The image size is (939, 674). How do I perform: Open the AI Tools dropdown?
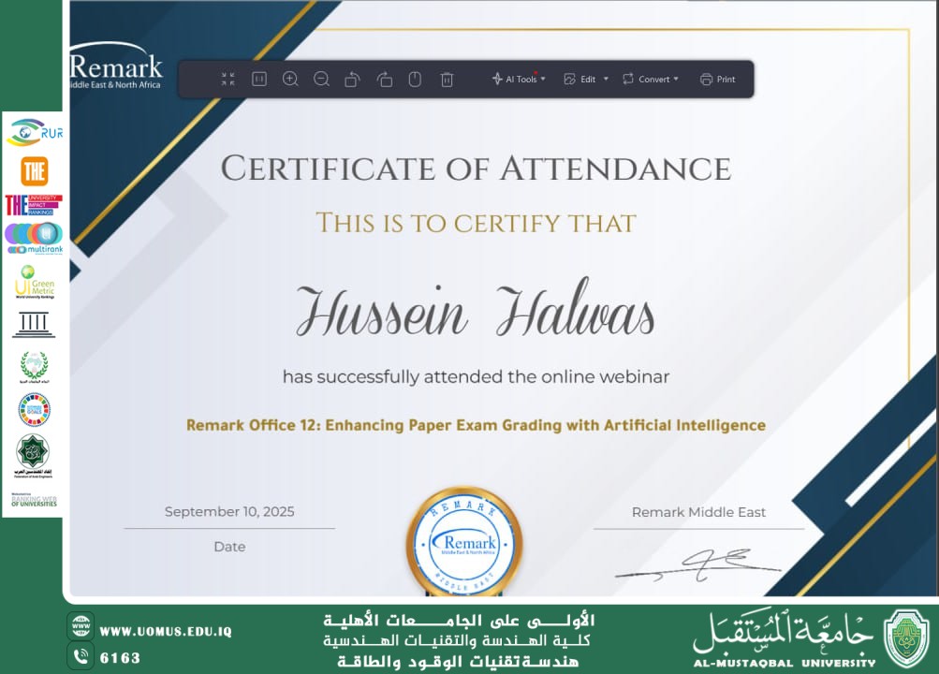pos(519,80)
